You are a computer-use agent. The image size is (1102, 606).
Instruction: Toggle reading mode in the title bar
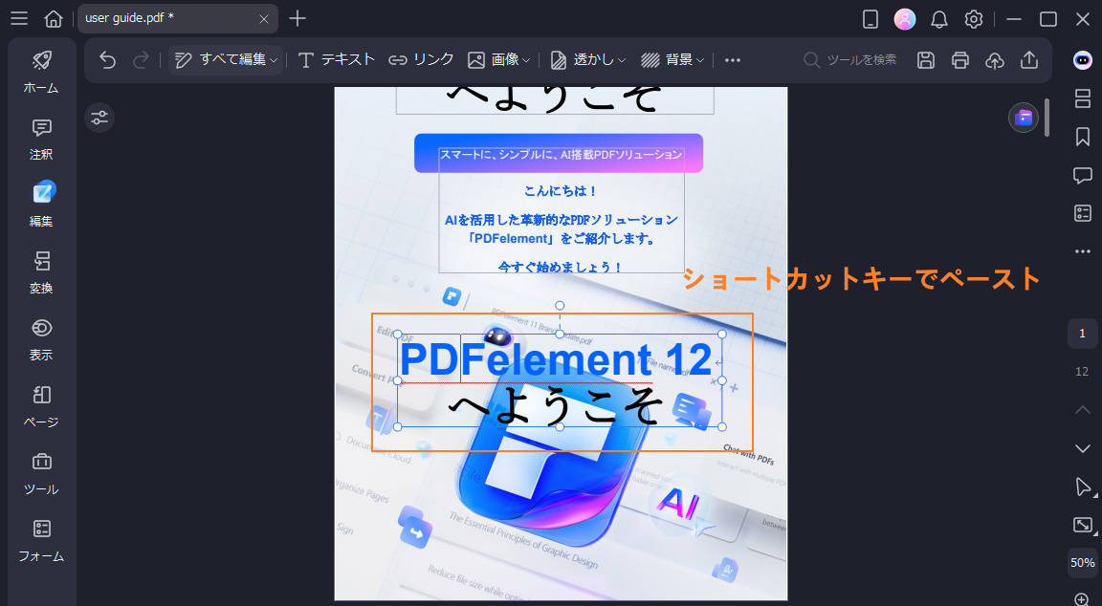point(869,18)
